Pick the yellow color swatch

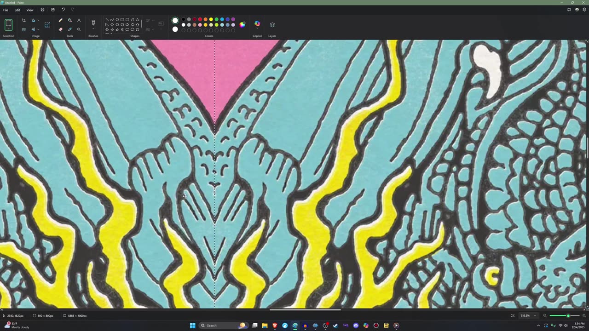211,20
